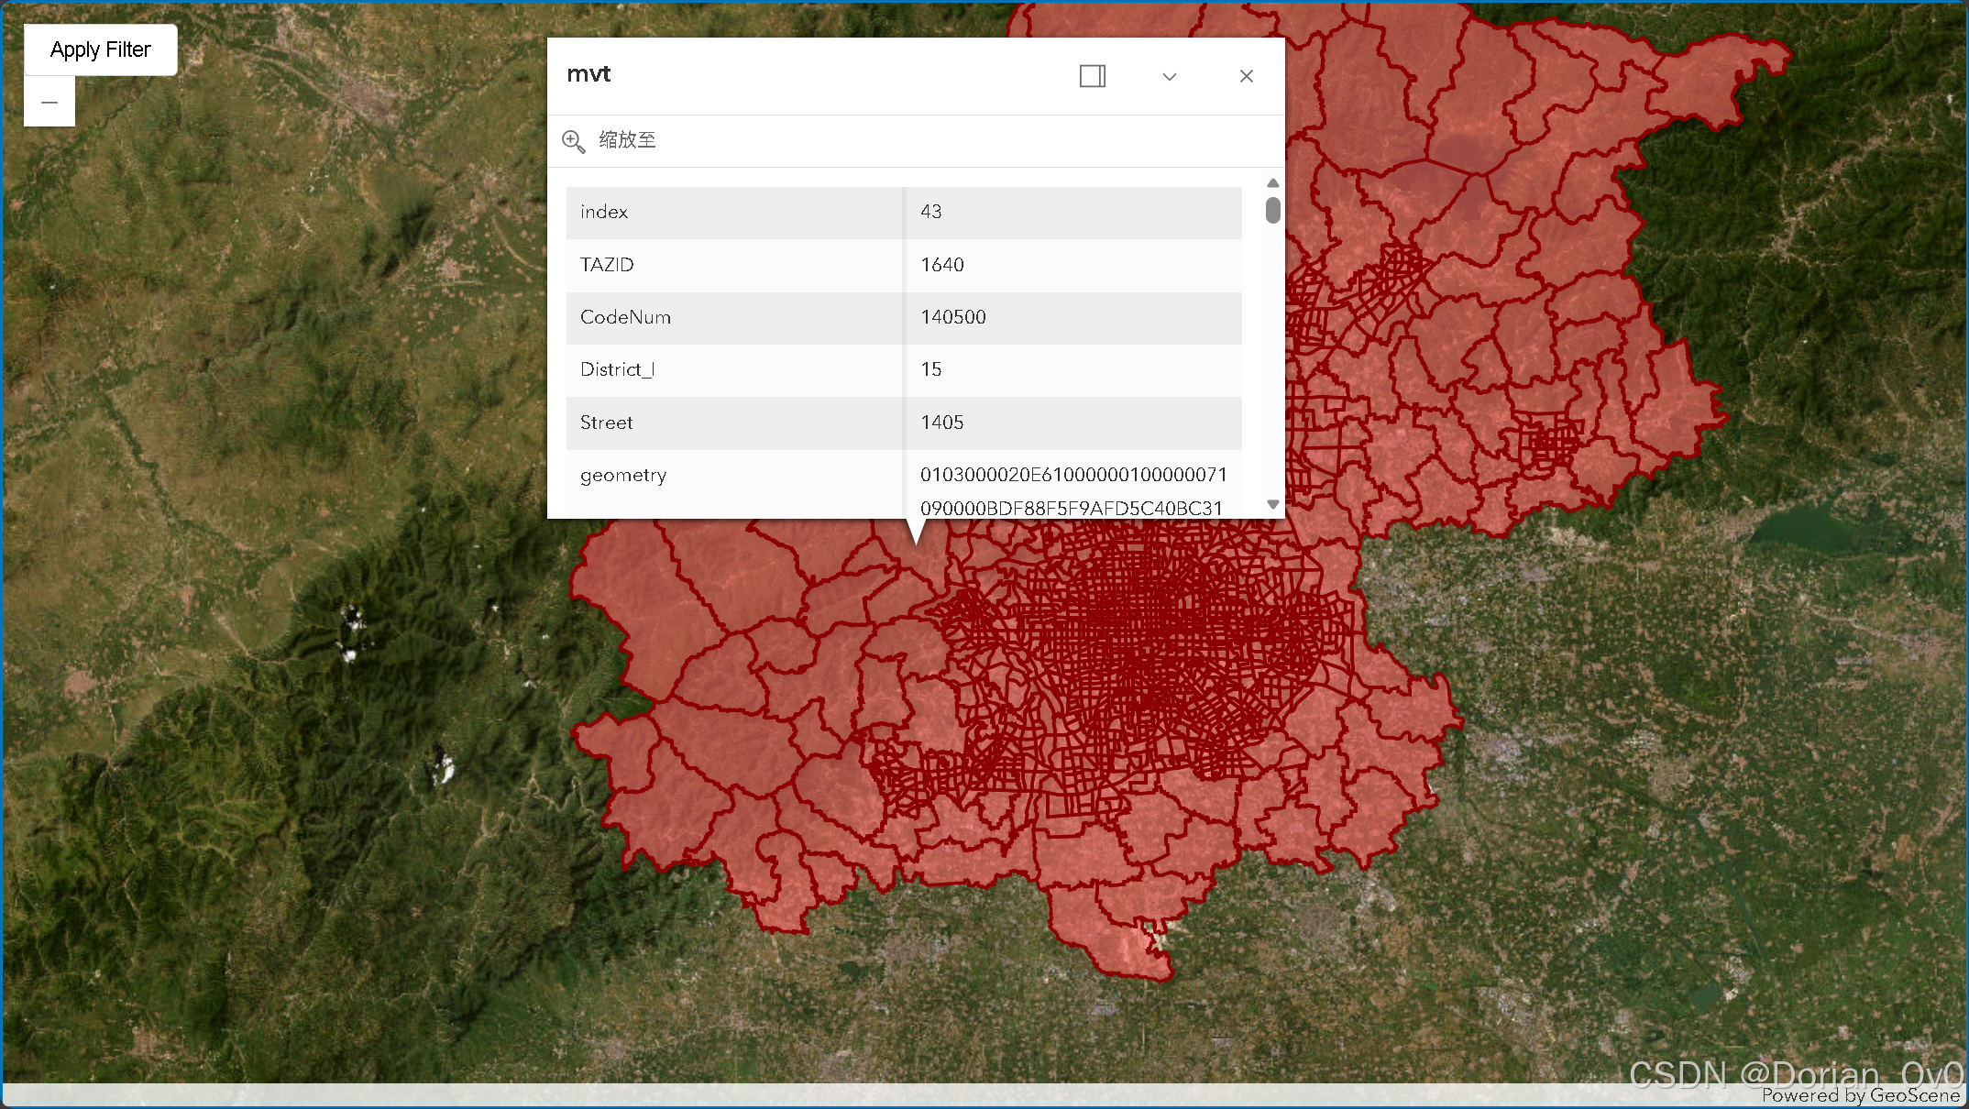The width and height of the screenshot is (1969, 1109).
Task: Collapse the mvt popup chevron
Action: click(x=1169, y=77)
